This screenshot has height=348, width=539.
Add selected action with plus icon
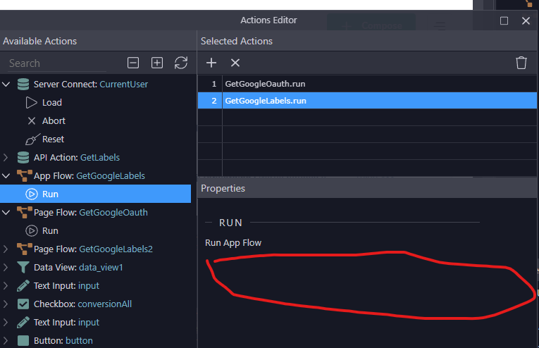[x=211, y=63]
